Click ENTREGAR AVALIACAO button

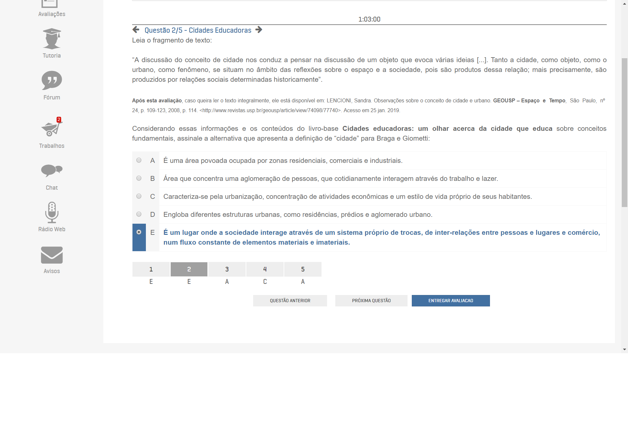pyautogui.click(x=450, y=300)
